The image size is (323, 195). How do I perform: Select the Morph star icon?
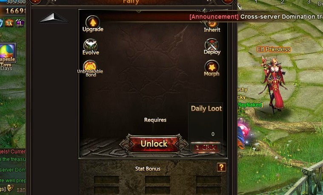[x=212, y=68]
